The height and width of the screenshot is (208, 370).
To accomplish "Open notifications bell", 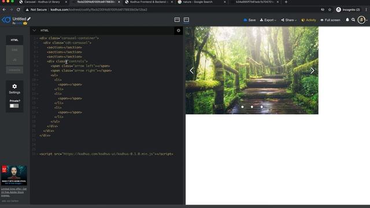I will click(347, 20).
